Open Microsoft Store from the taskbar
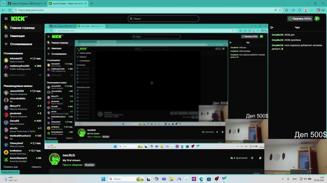Viewport: 327px width, 183px height. click(x=209, y=179)
